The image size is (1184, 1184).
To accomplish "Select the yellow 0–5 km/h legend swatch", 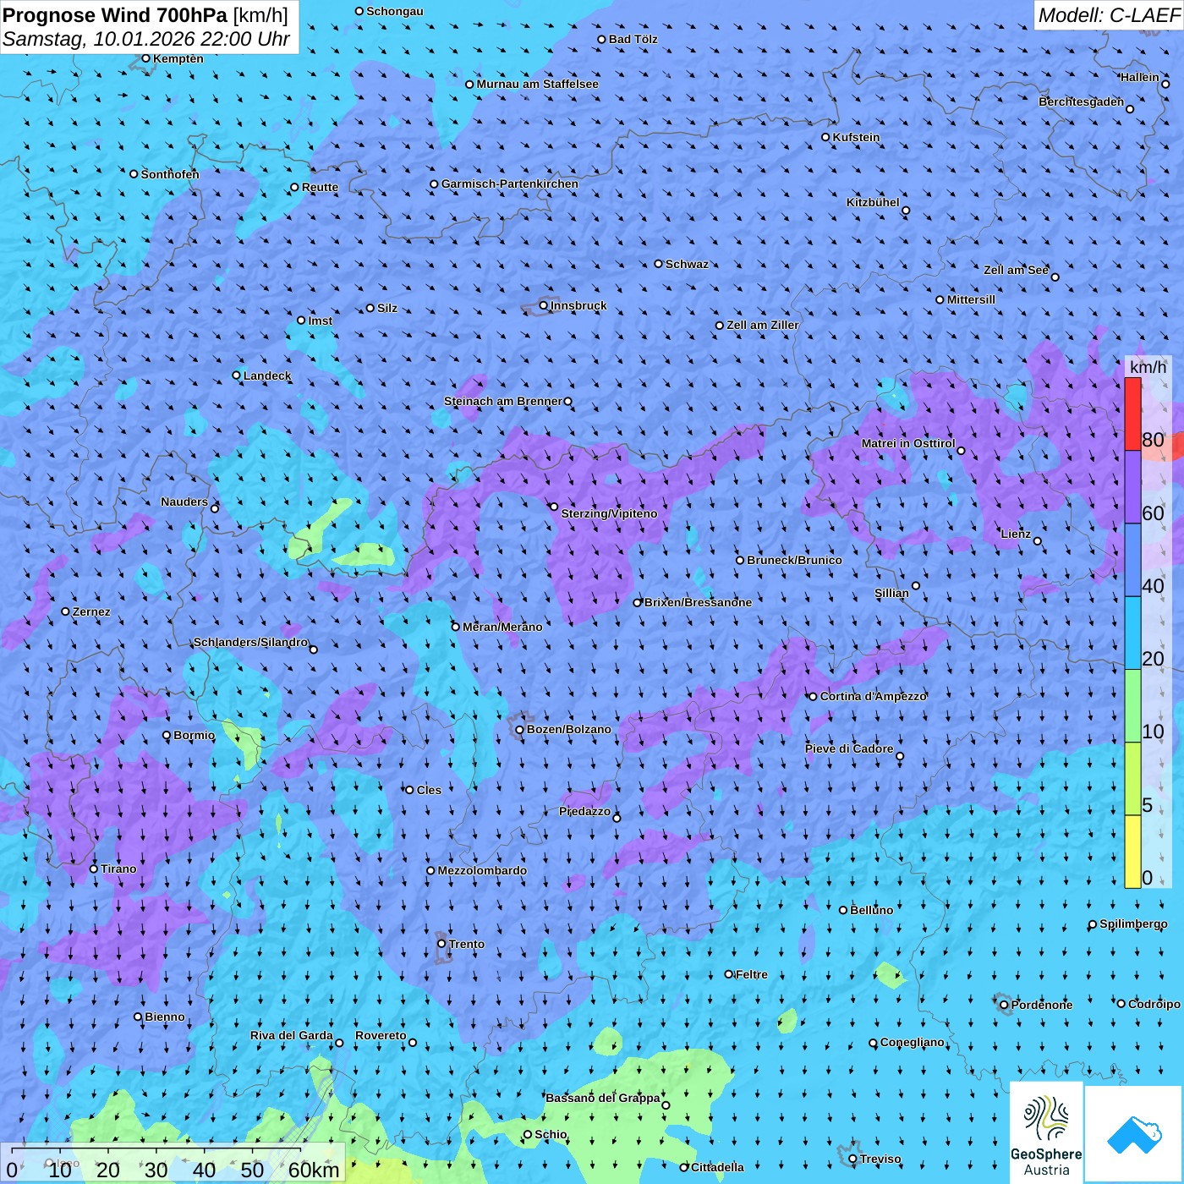I will tap(1132, 852).
